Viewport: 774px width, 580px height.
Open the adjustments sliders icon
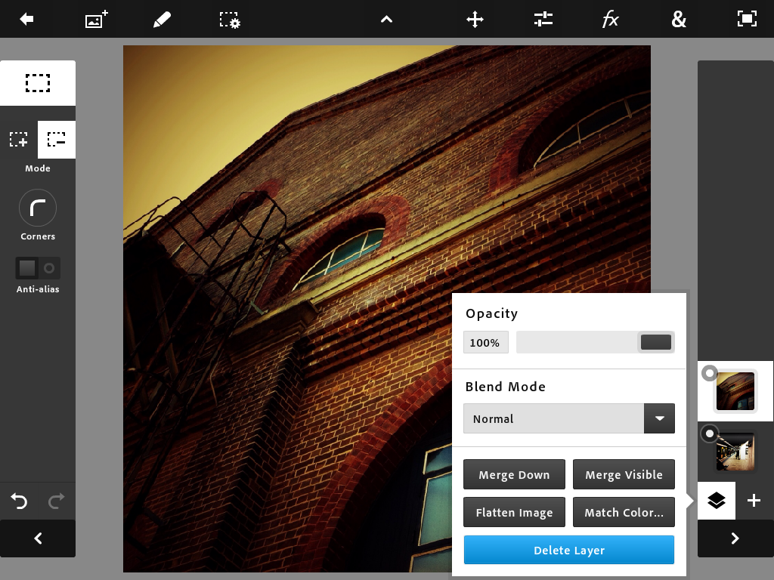point(543,20)
